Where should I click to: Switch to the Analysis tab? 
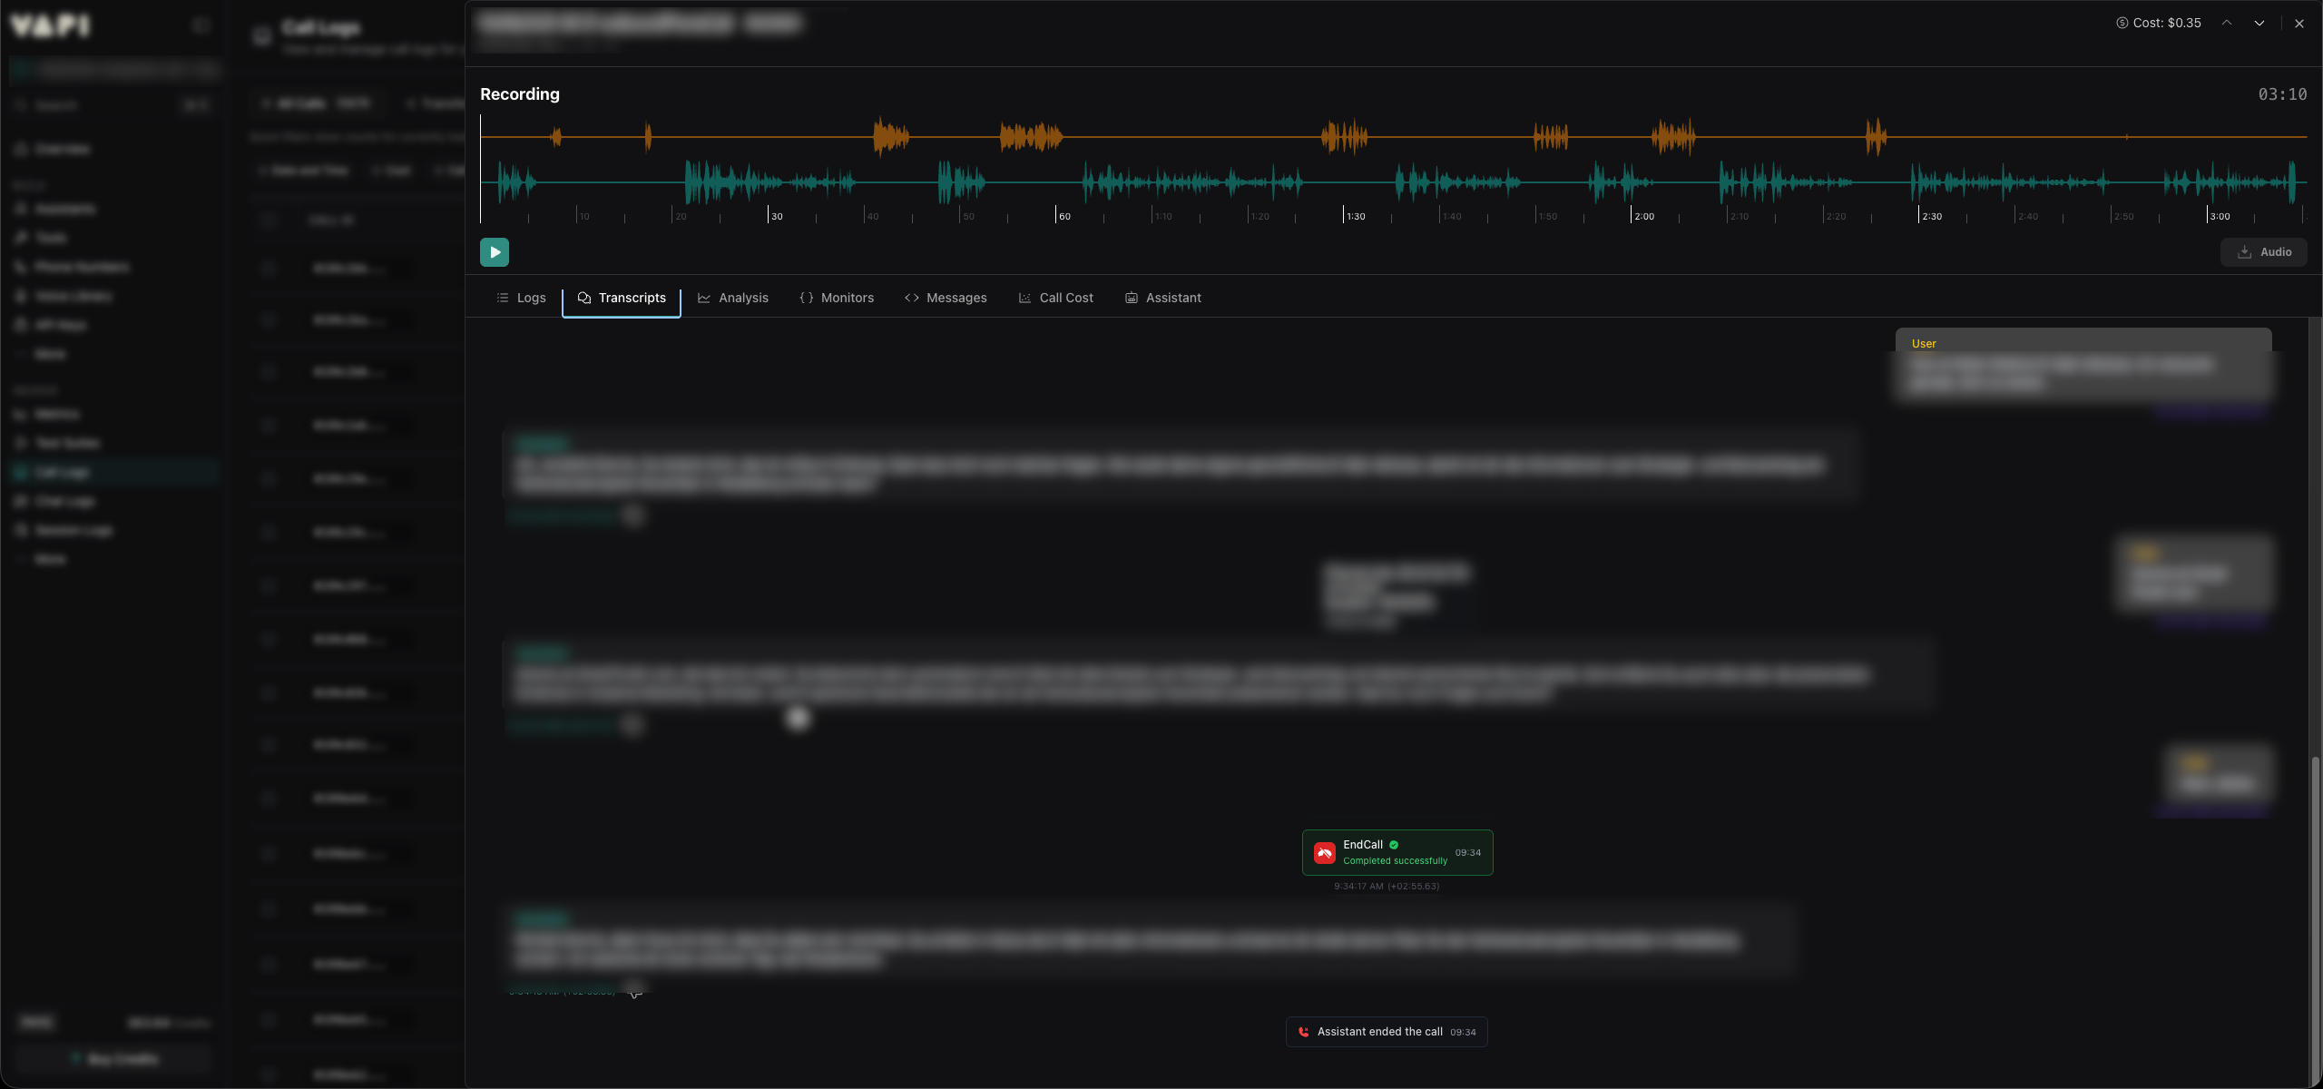(733, 298)
